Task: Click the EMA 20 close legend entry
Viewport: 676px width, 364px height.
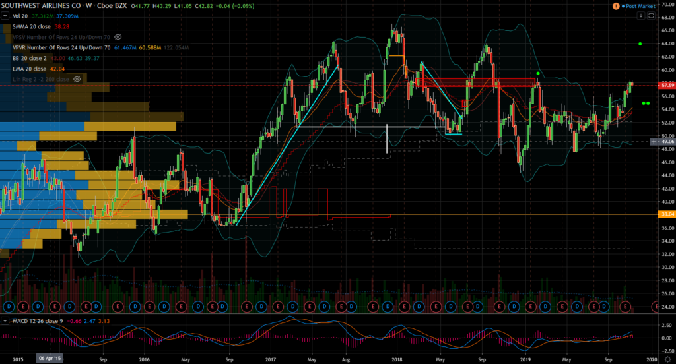Action: coord(29,69)
